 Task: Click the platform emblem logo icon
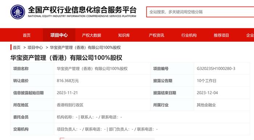pos(18,12)
